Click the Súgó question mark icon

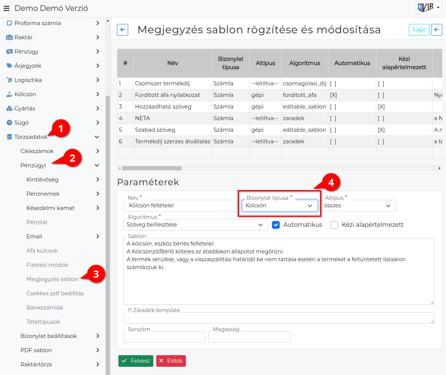pyautogui.click(x=9, y=122)
